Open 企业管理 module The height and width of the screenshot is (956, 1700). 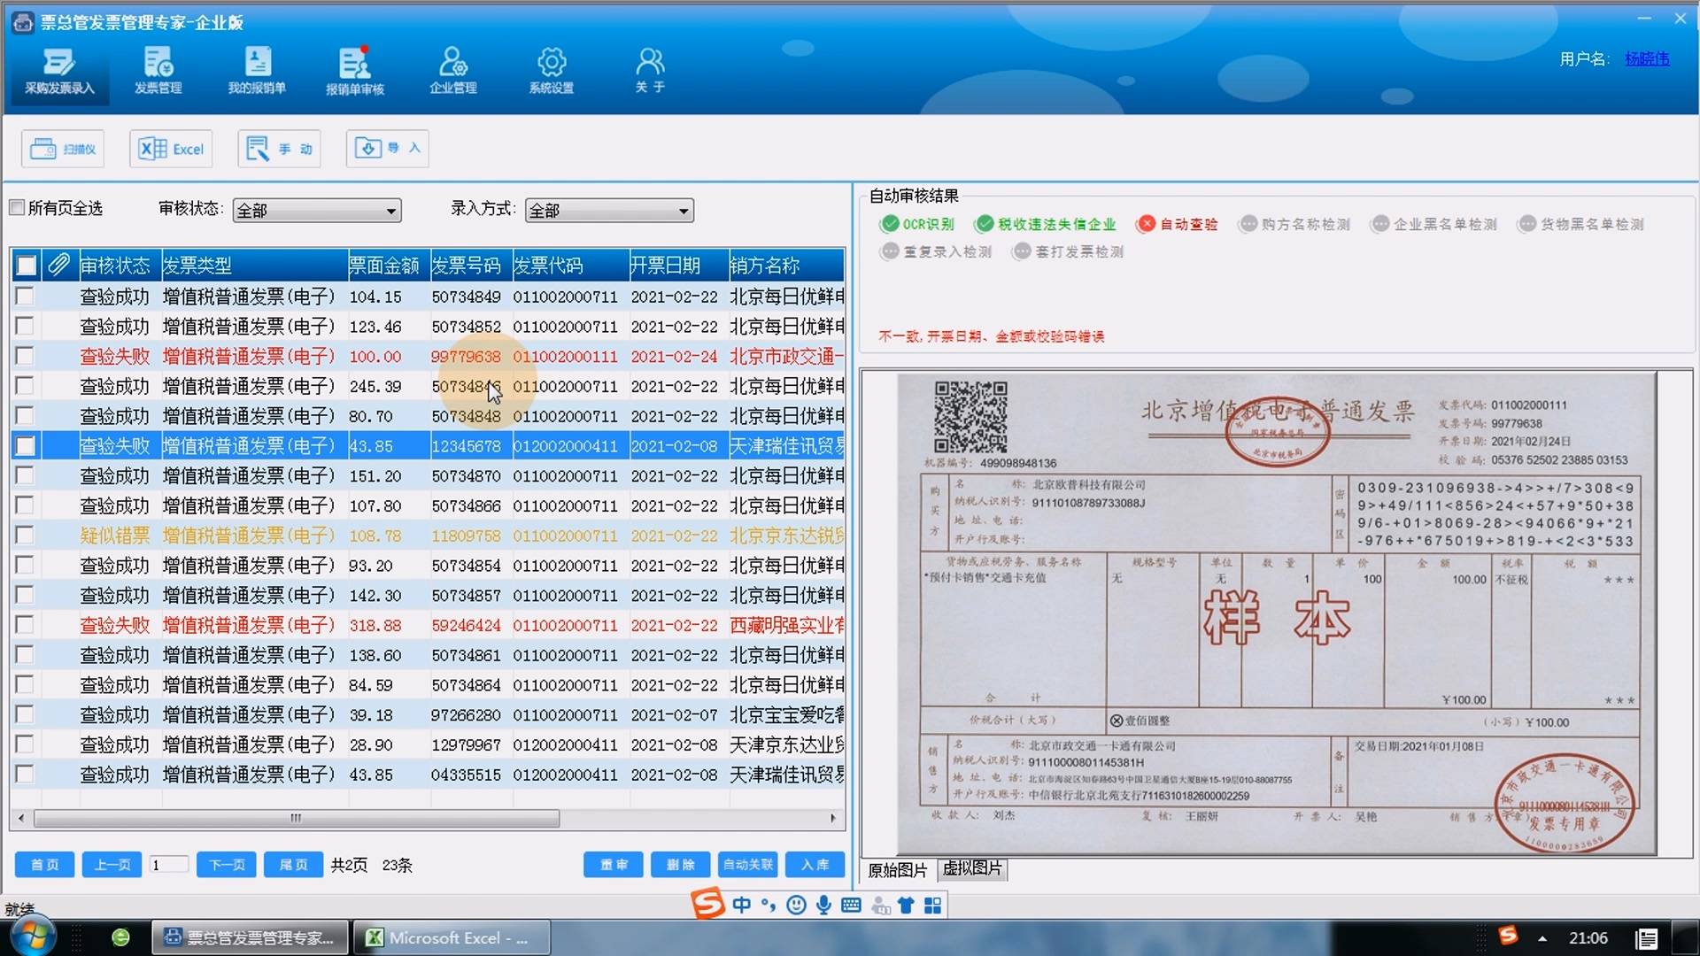(x=453, y=71)
